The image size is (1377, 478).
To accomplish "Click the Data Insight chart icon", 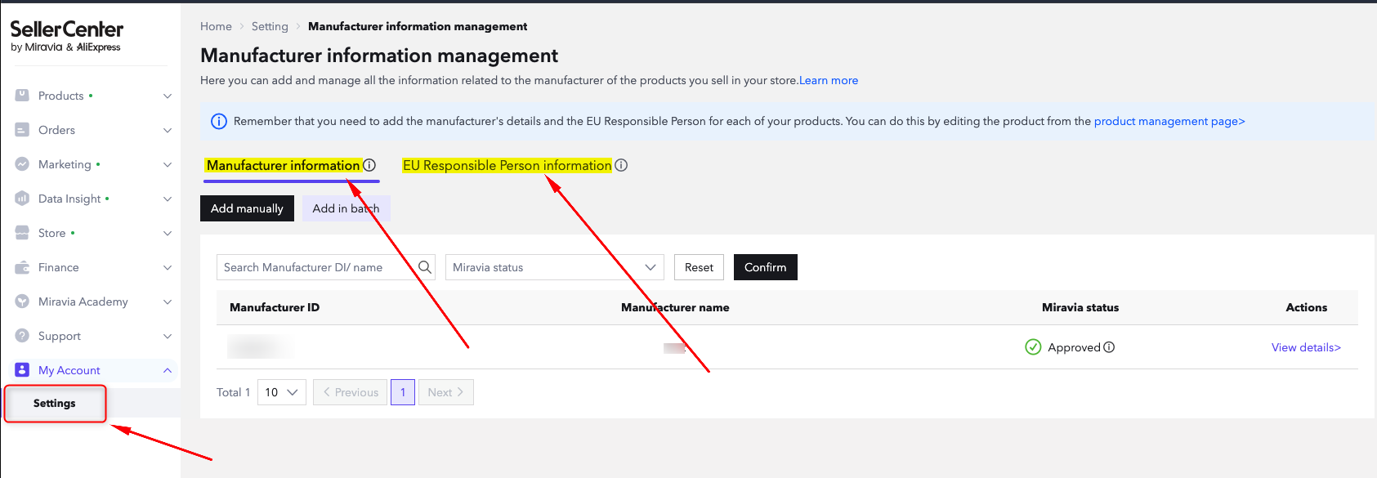I will [x=22, y=199].
